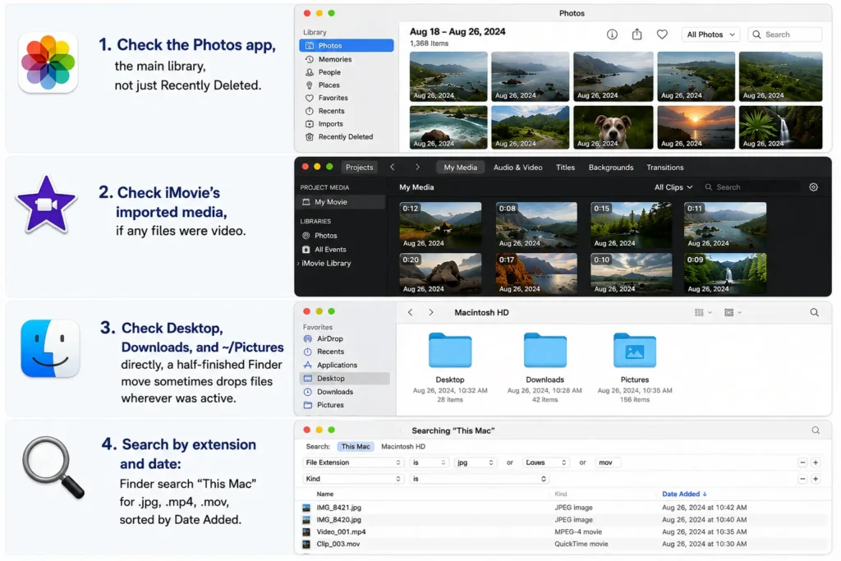This screenshot has width=841, height=561.
Task: Click the Photos window search field
Action: click(x=784, y=34)
